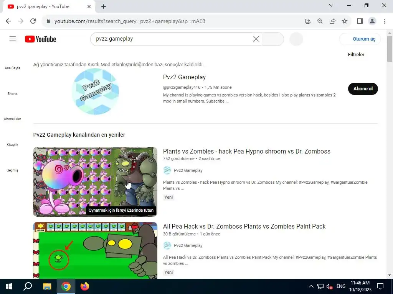Share this page via the share icon
This screenshot has height=294, width=393.
[x=332, y=21]
